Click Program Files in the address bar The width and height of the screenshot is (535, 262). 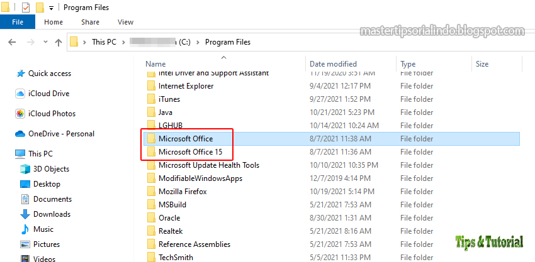click(x=228, y=42)
